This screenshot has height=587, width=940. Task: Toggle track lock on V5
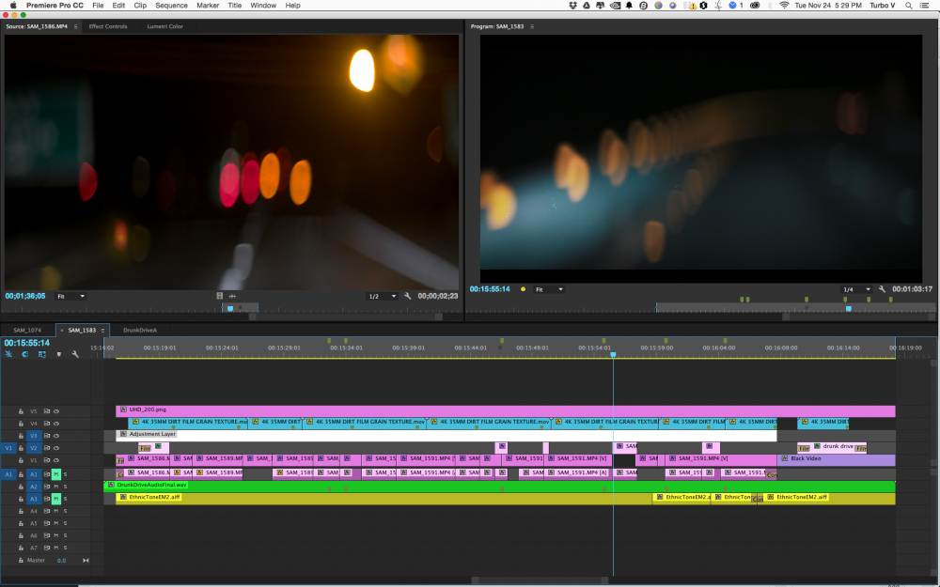pos(22,411)
